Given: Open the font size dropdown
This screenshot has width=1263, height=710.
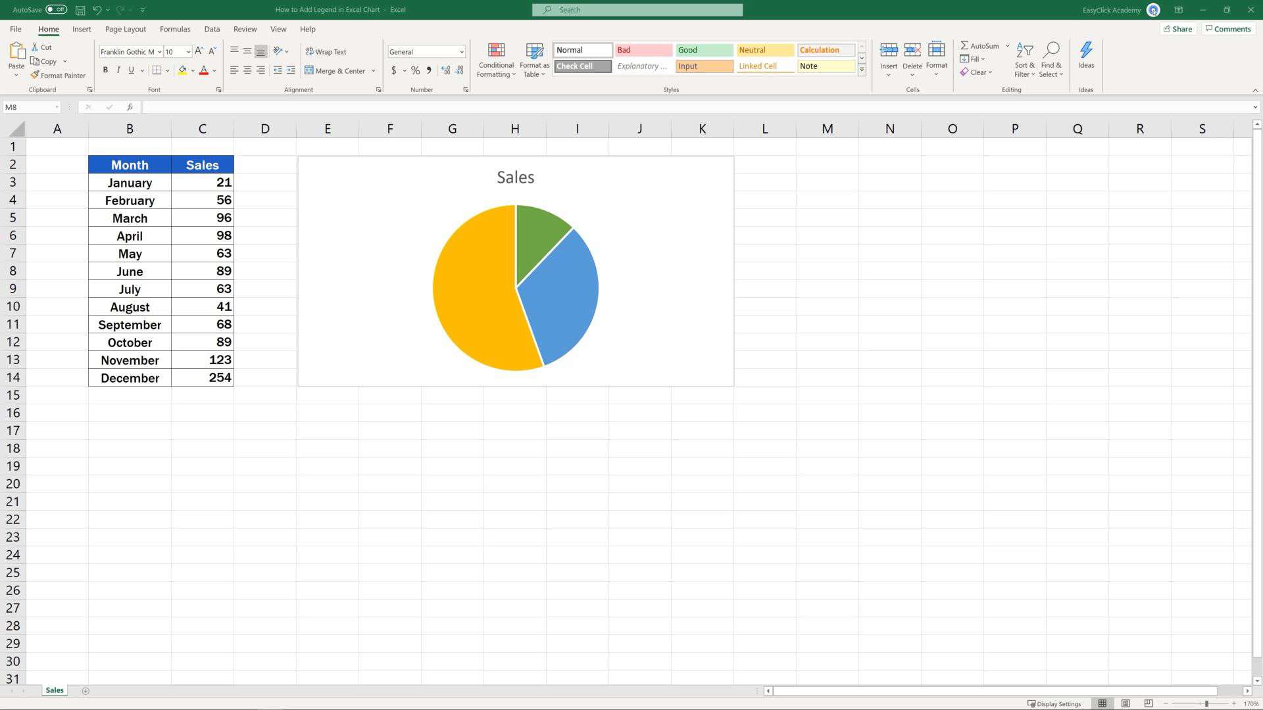Looking at the screenshot, I should pyautogui.click(x=188, y=52).
